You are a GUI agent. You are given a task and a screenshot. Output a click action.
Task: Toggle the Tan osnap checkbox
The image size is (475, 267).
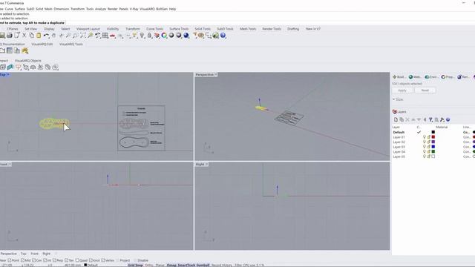coord(66,260)
